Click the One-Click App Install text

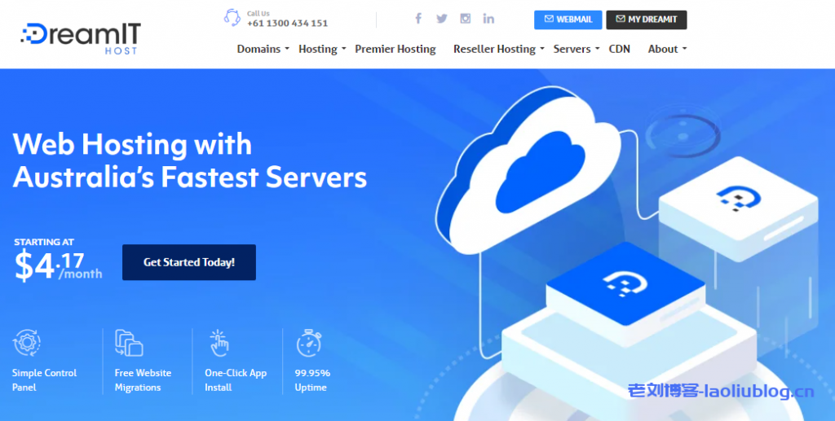click(x=236, y=380)
